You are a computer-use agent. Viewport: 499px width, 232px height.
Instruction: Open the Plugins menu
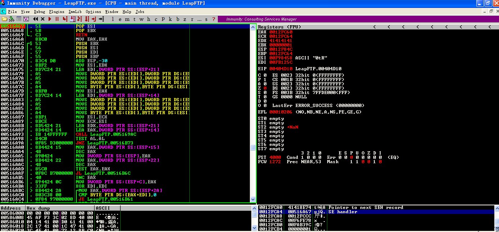57,12
